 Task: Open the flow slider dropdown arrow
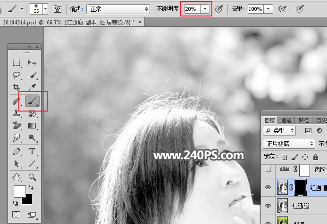point(268,9)
